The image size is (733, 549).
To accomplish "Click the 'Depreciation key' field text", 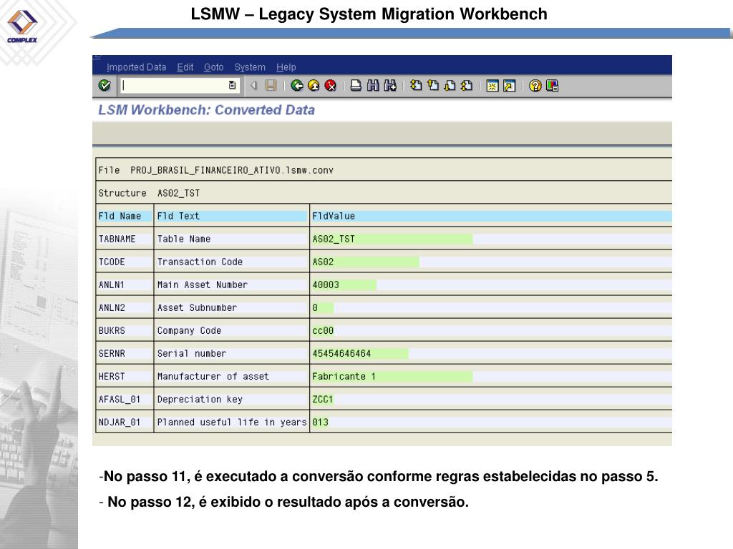I will click(200, 399).
